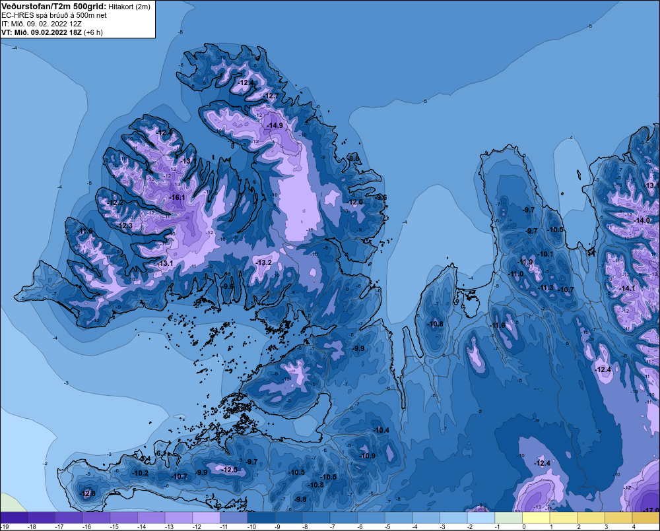This screenshot has height=531, width=660.
Task: Click the -9.8 temperature value
Action: point(300,499)
